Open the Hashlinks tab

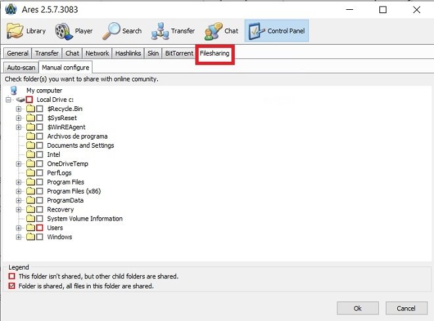pos(128,53)
